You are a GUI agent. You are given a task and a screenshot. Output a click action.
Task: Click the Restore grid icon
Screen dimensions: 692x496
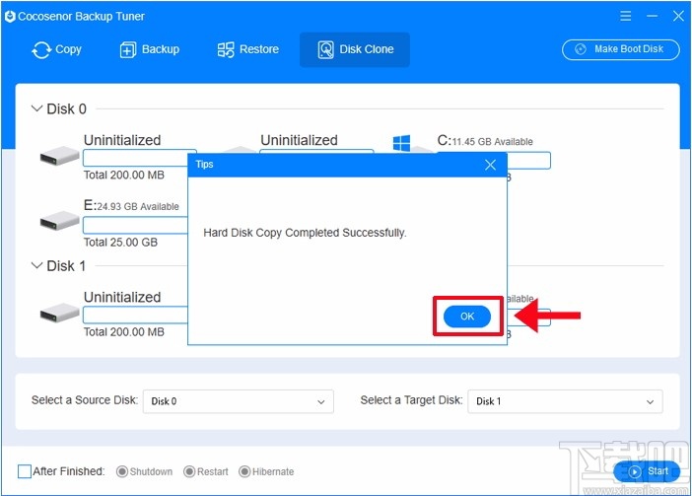(x=226, y=50)
